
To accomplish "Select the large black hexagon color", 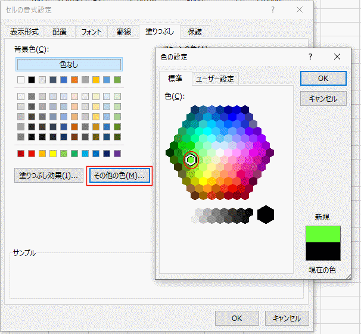I will tap(265, 214).
